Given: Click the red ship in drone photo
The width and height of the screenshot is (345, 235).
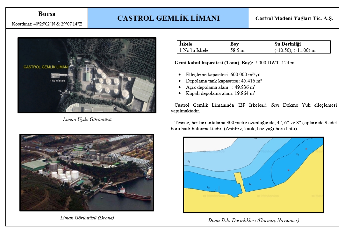Looking at the screenshot, I should coord(133,194).
